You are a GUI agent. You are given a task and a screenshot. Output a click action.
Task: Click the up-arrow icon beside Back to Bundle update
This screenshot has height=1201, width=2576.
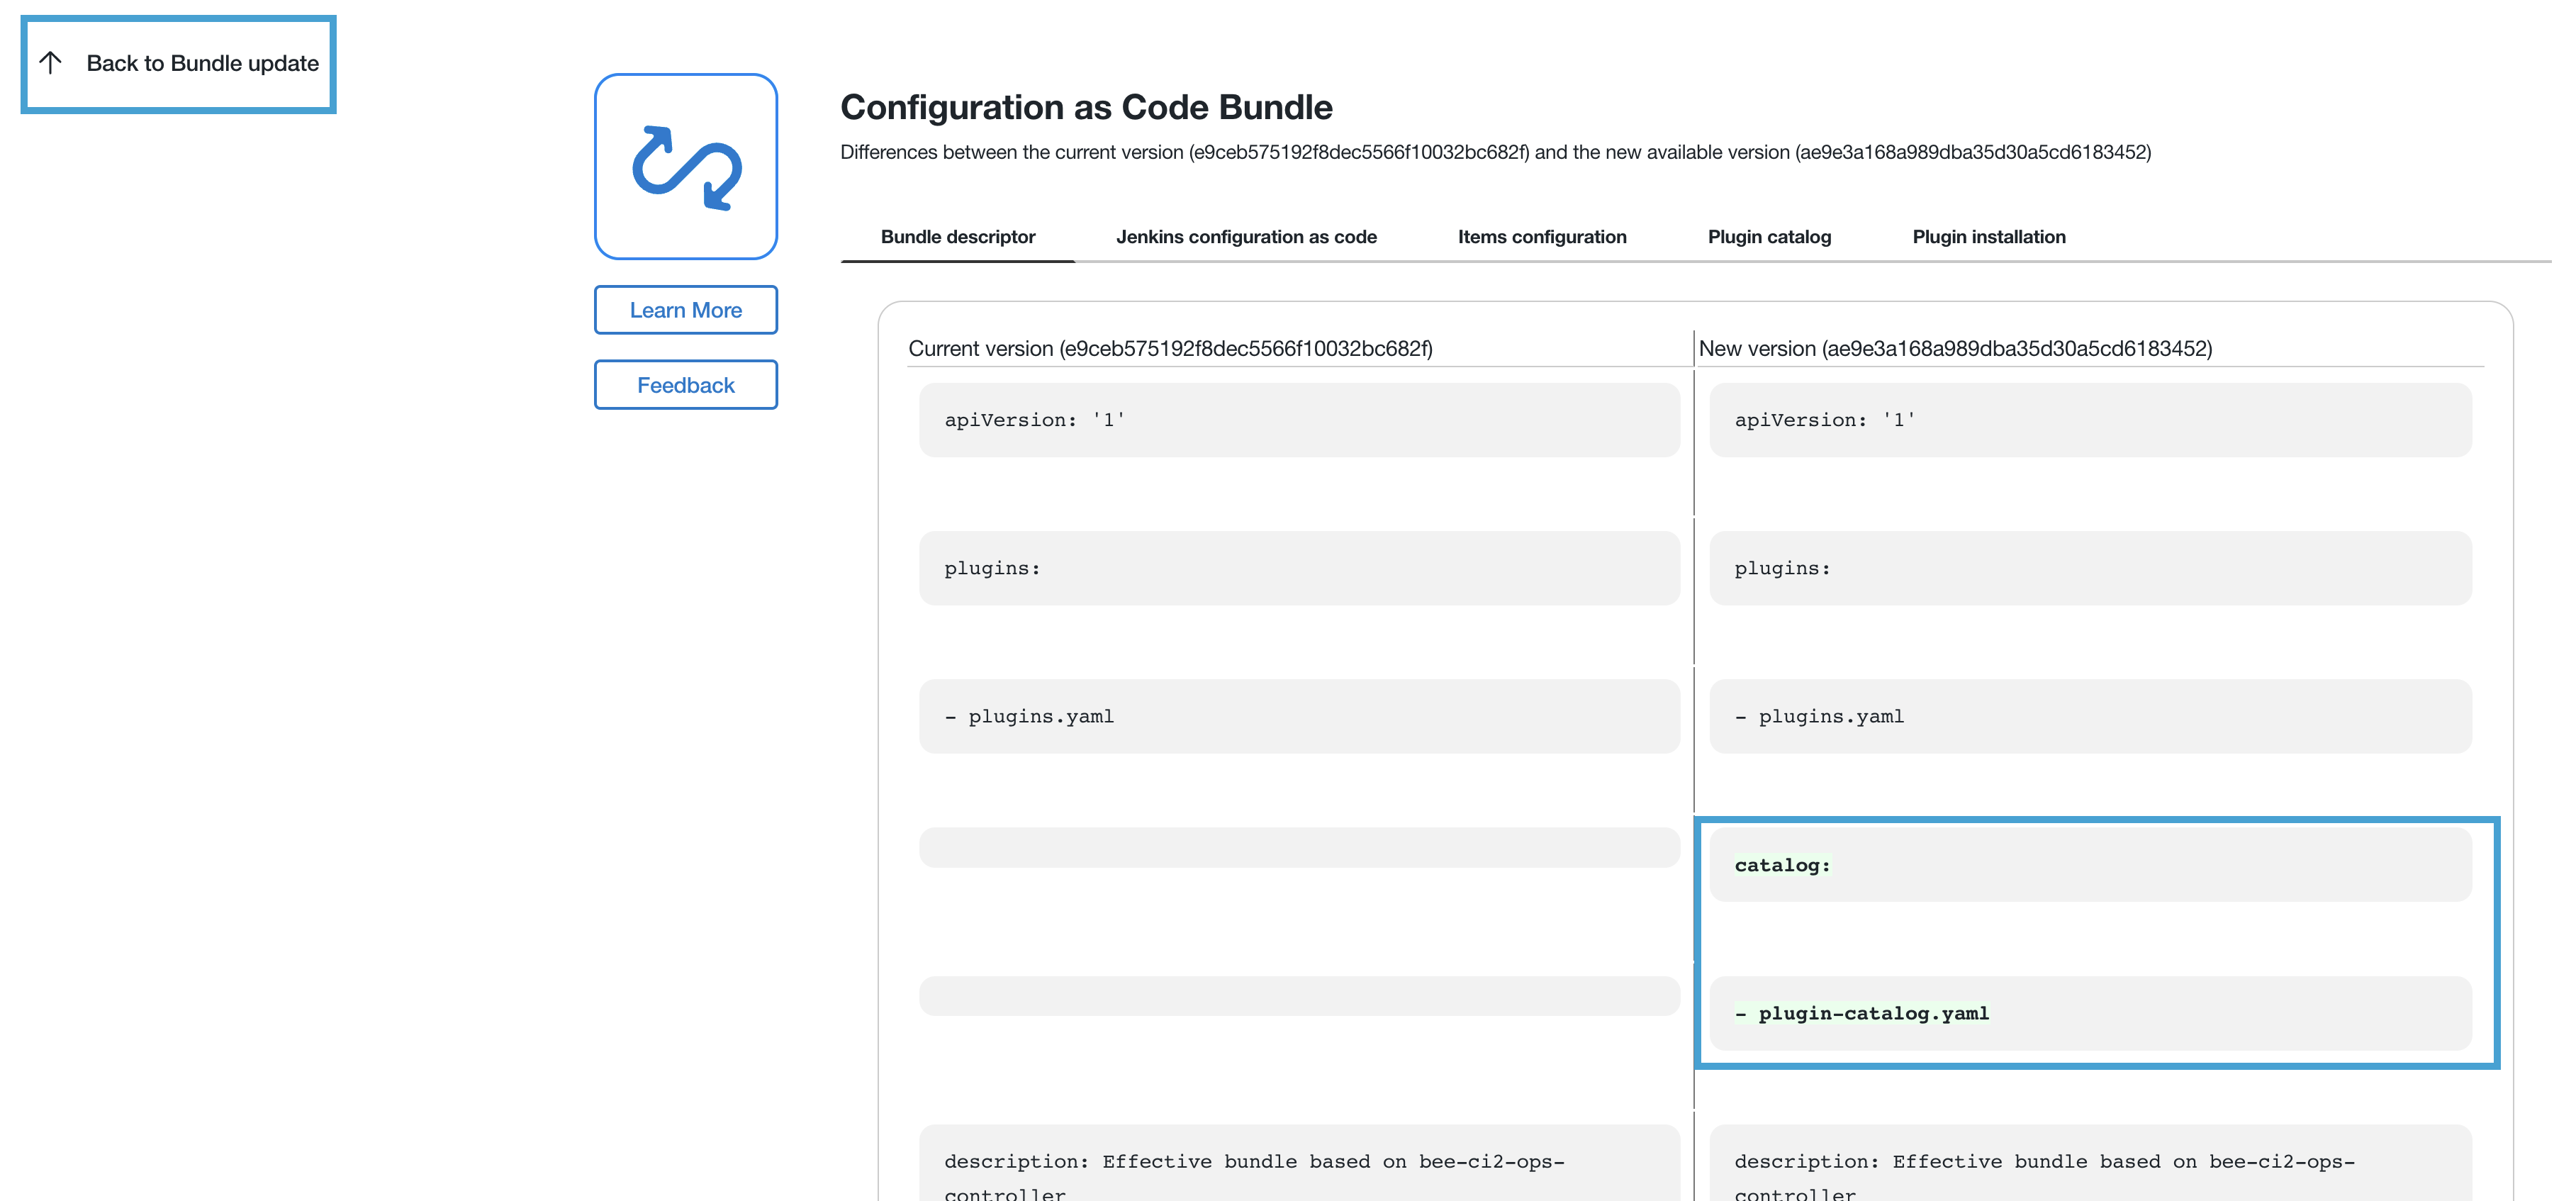point(51,63)
